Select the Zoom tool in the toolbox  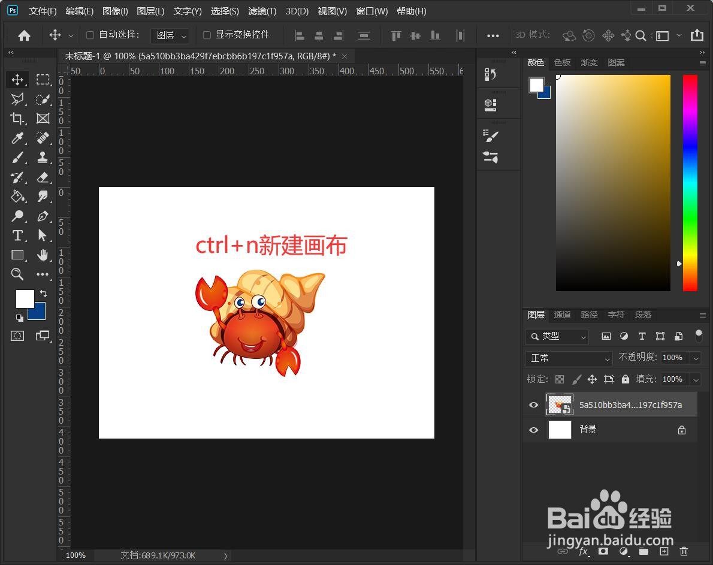(x=17, y=274)
